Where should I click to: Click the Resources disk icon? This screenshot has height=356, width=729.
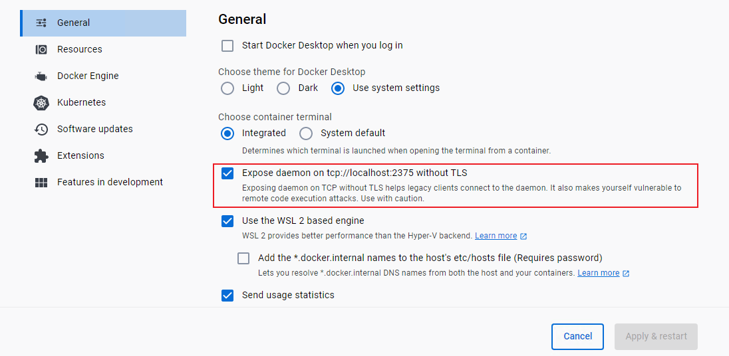coord(41,49)
